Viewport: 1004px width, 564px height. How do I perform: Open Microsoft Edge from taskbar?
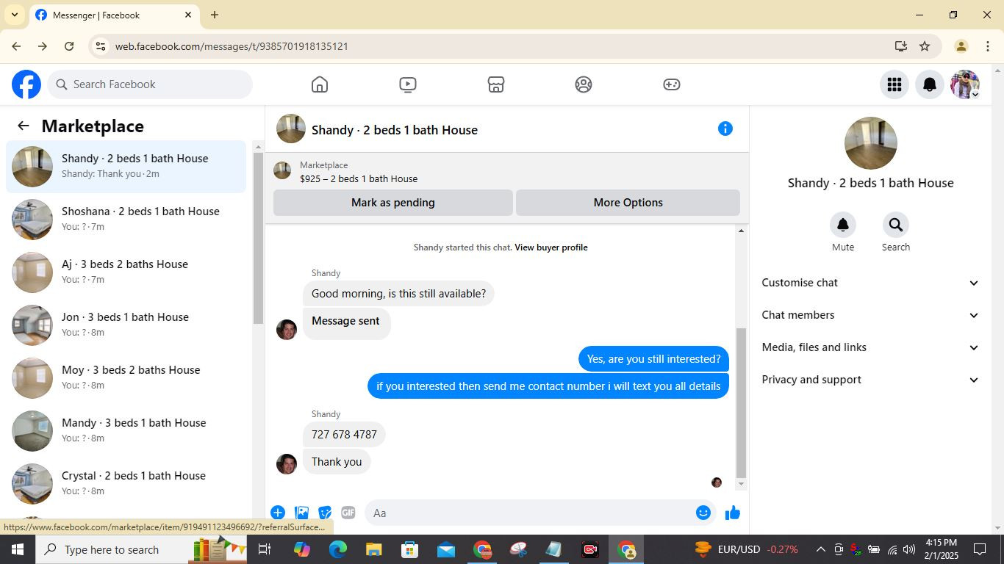click(338, 549)
